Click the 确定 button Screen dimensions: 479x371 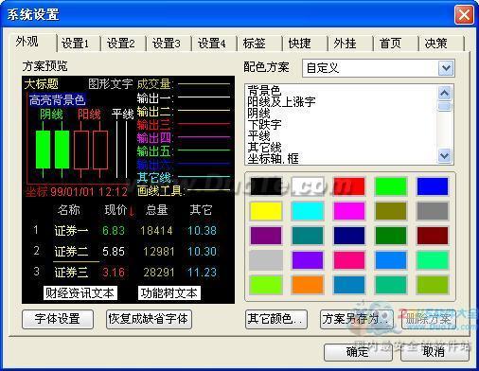pos(358,352)
